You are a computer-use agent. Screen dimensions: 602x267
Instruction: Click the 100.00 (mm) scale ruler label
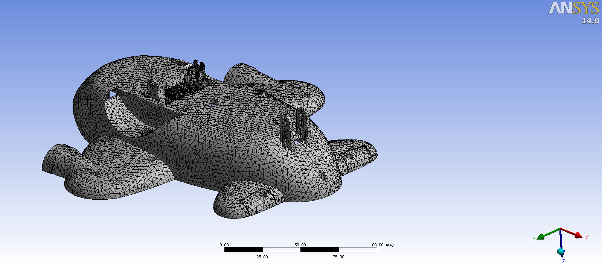(381, 245)
